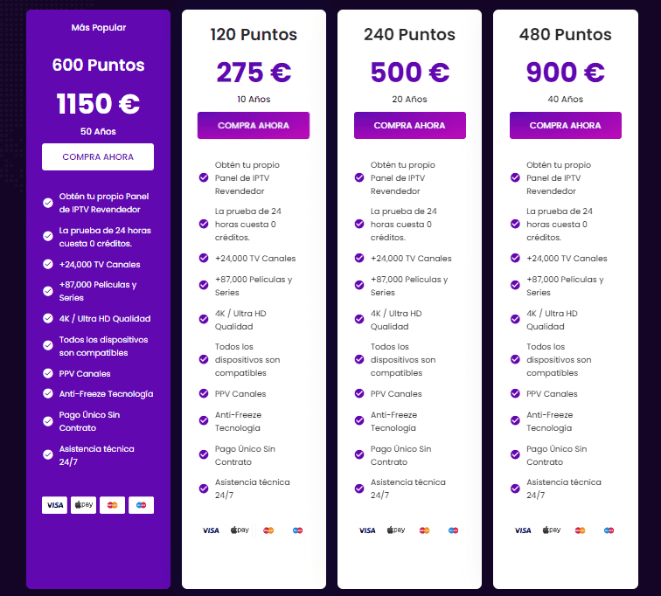Click Maestro icon in 600 Puntos card
The width and height of the screenshot is (661, 596).
click(141, 504)
